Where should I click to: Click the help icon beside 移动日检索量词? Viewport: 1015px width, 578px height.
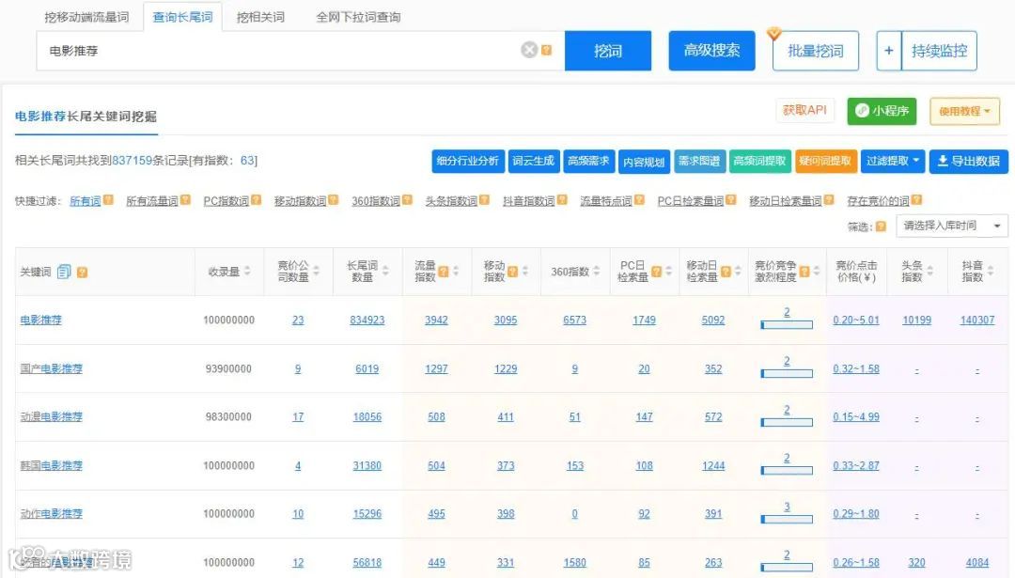(829, 200)
